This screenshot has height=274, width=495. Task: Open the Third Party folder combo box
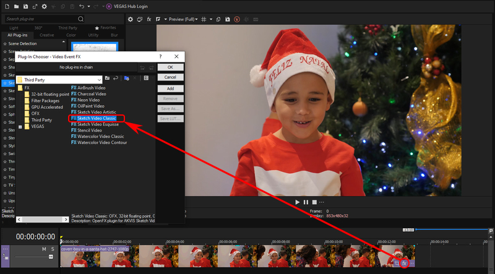[x=59, y=80]
